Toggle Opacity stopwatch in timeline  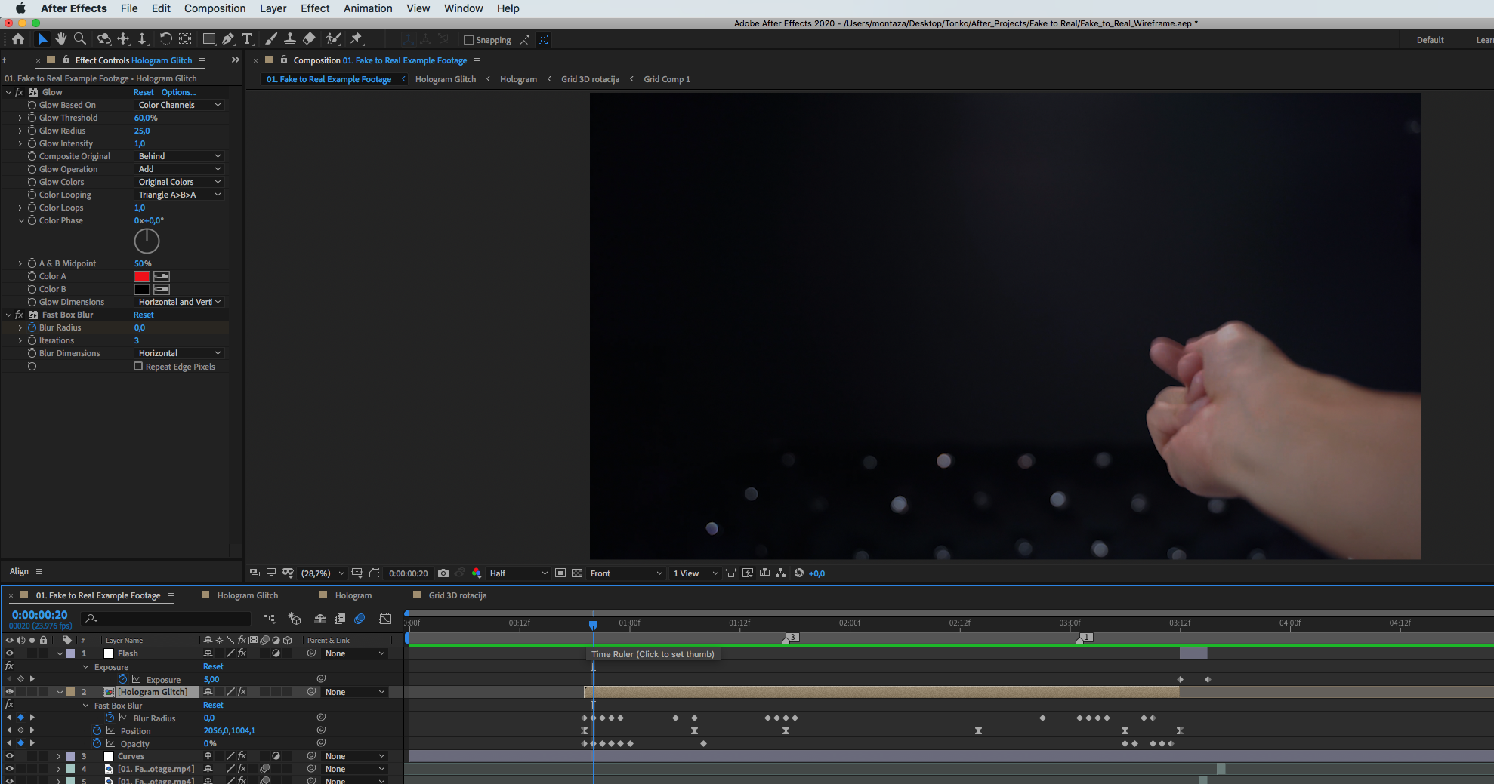(97, 743)
